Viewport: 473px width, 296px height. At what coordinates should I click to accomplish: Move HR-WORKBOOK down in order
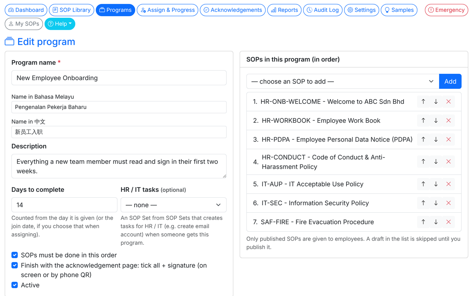tap(436, 121)
